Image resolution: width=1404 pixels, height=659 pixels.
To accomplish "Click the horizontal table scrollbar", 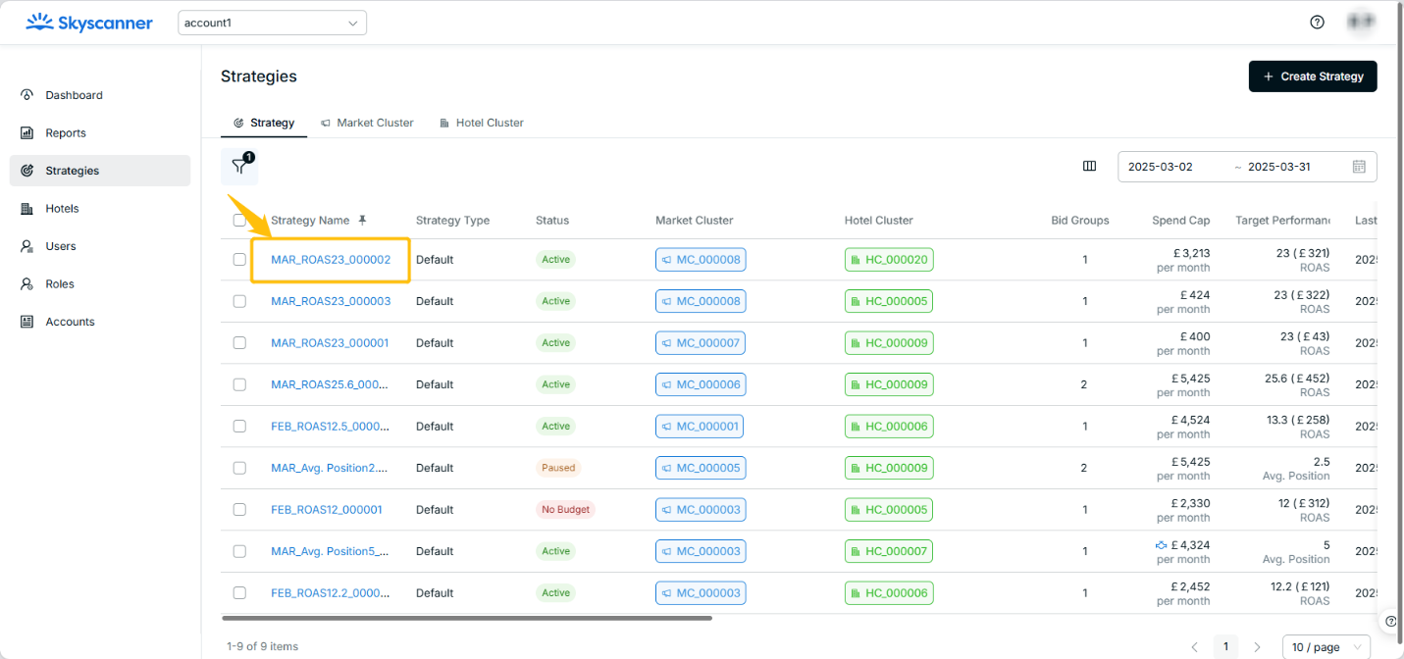I will coord(467,618).
